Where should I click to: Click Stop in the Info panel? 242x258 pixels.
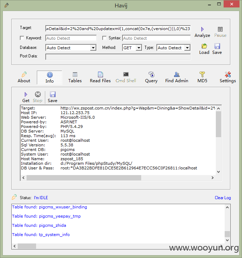(38, 97)
